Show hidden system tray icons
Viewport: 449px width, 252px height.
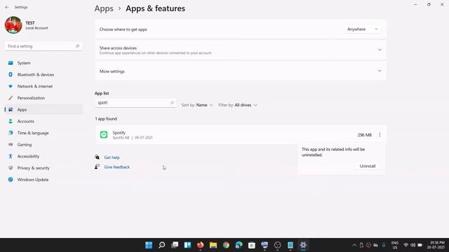tap(354, 245)
